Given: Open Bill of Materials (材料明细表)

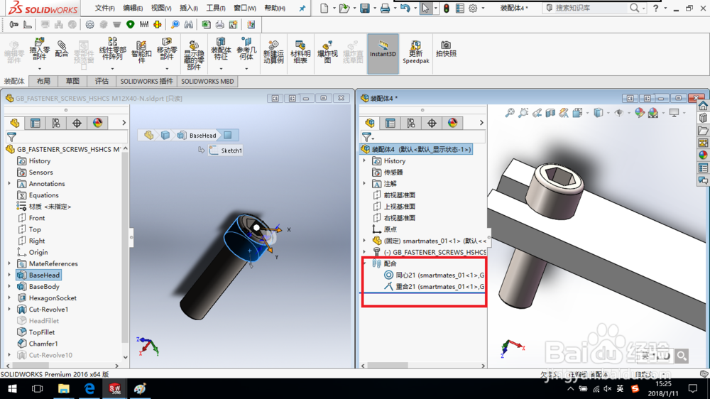Looking at the screenshot, I should tap(300, 52).
